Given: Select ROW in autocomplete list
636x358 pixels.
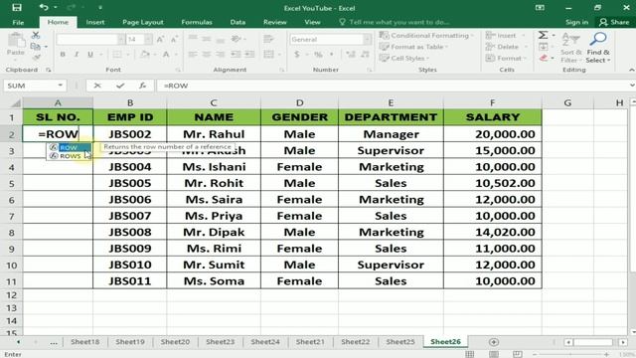Looking at the screenshot, I should point(69,147).
